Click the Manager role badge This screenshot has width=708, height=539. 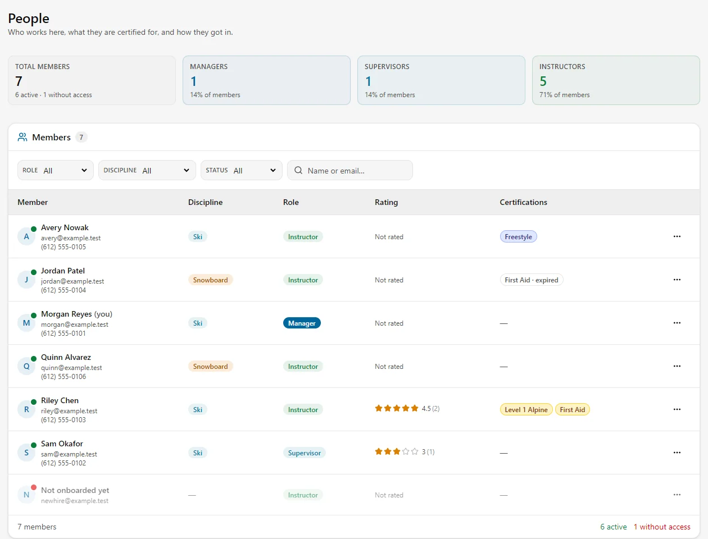pos(302,323)
